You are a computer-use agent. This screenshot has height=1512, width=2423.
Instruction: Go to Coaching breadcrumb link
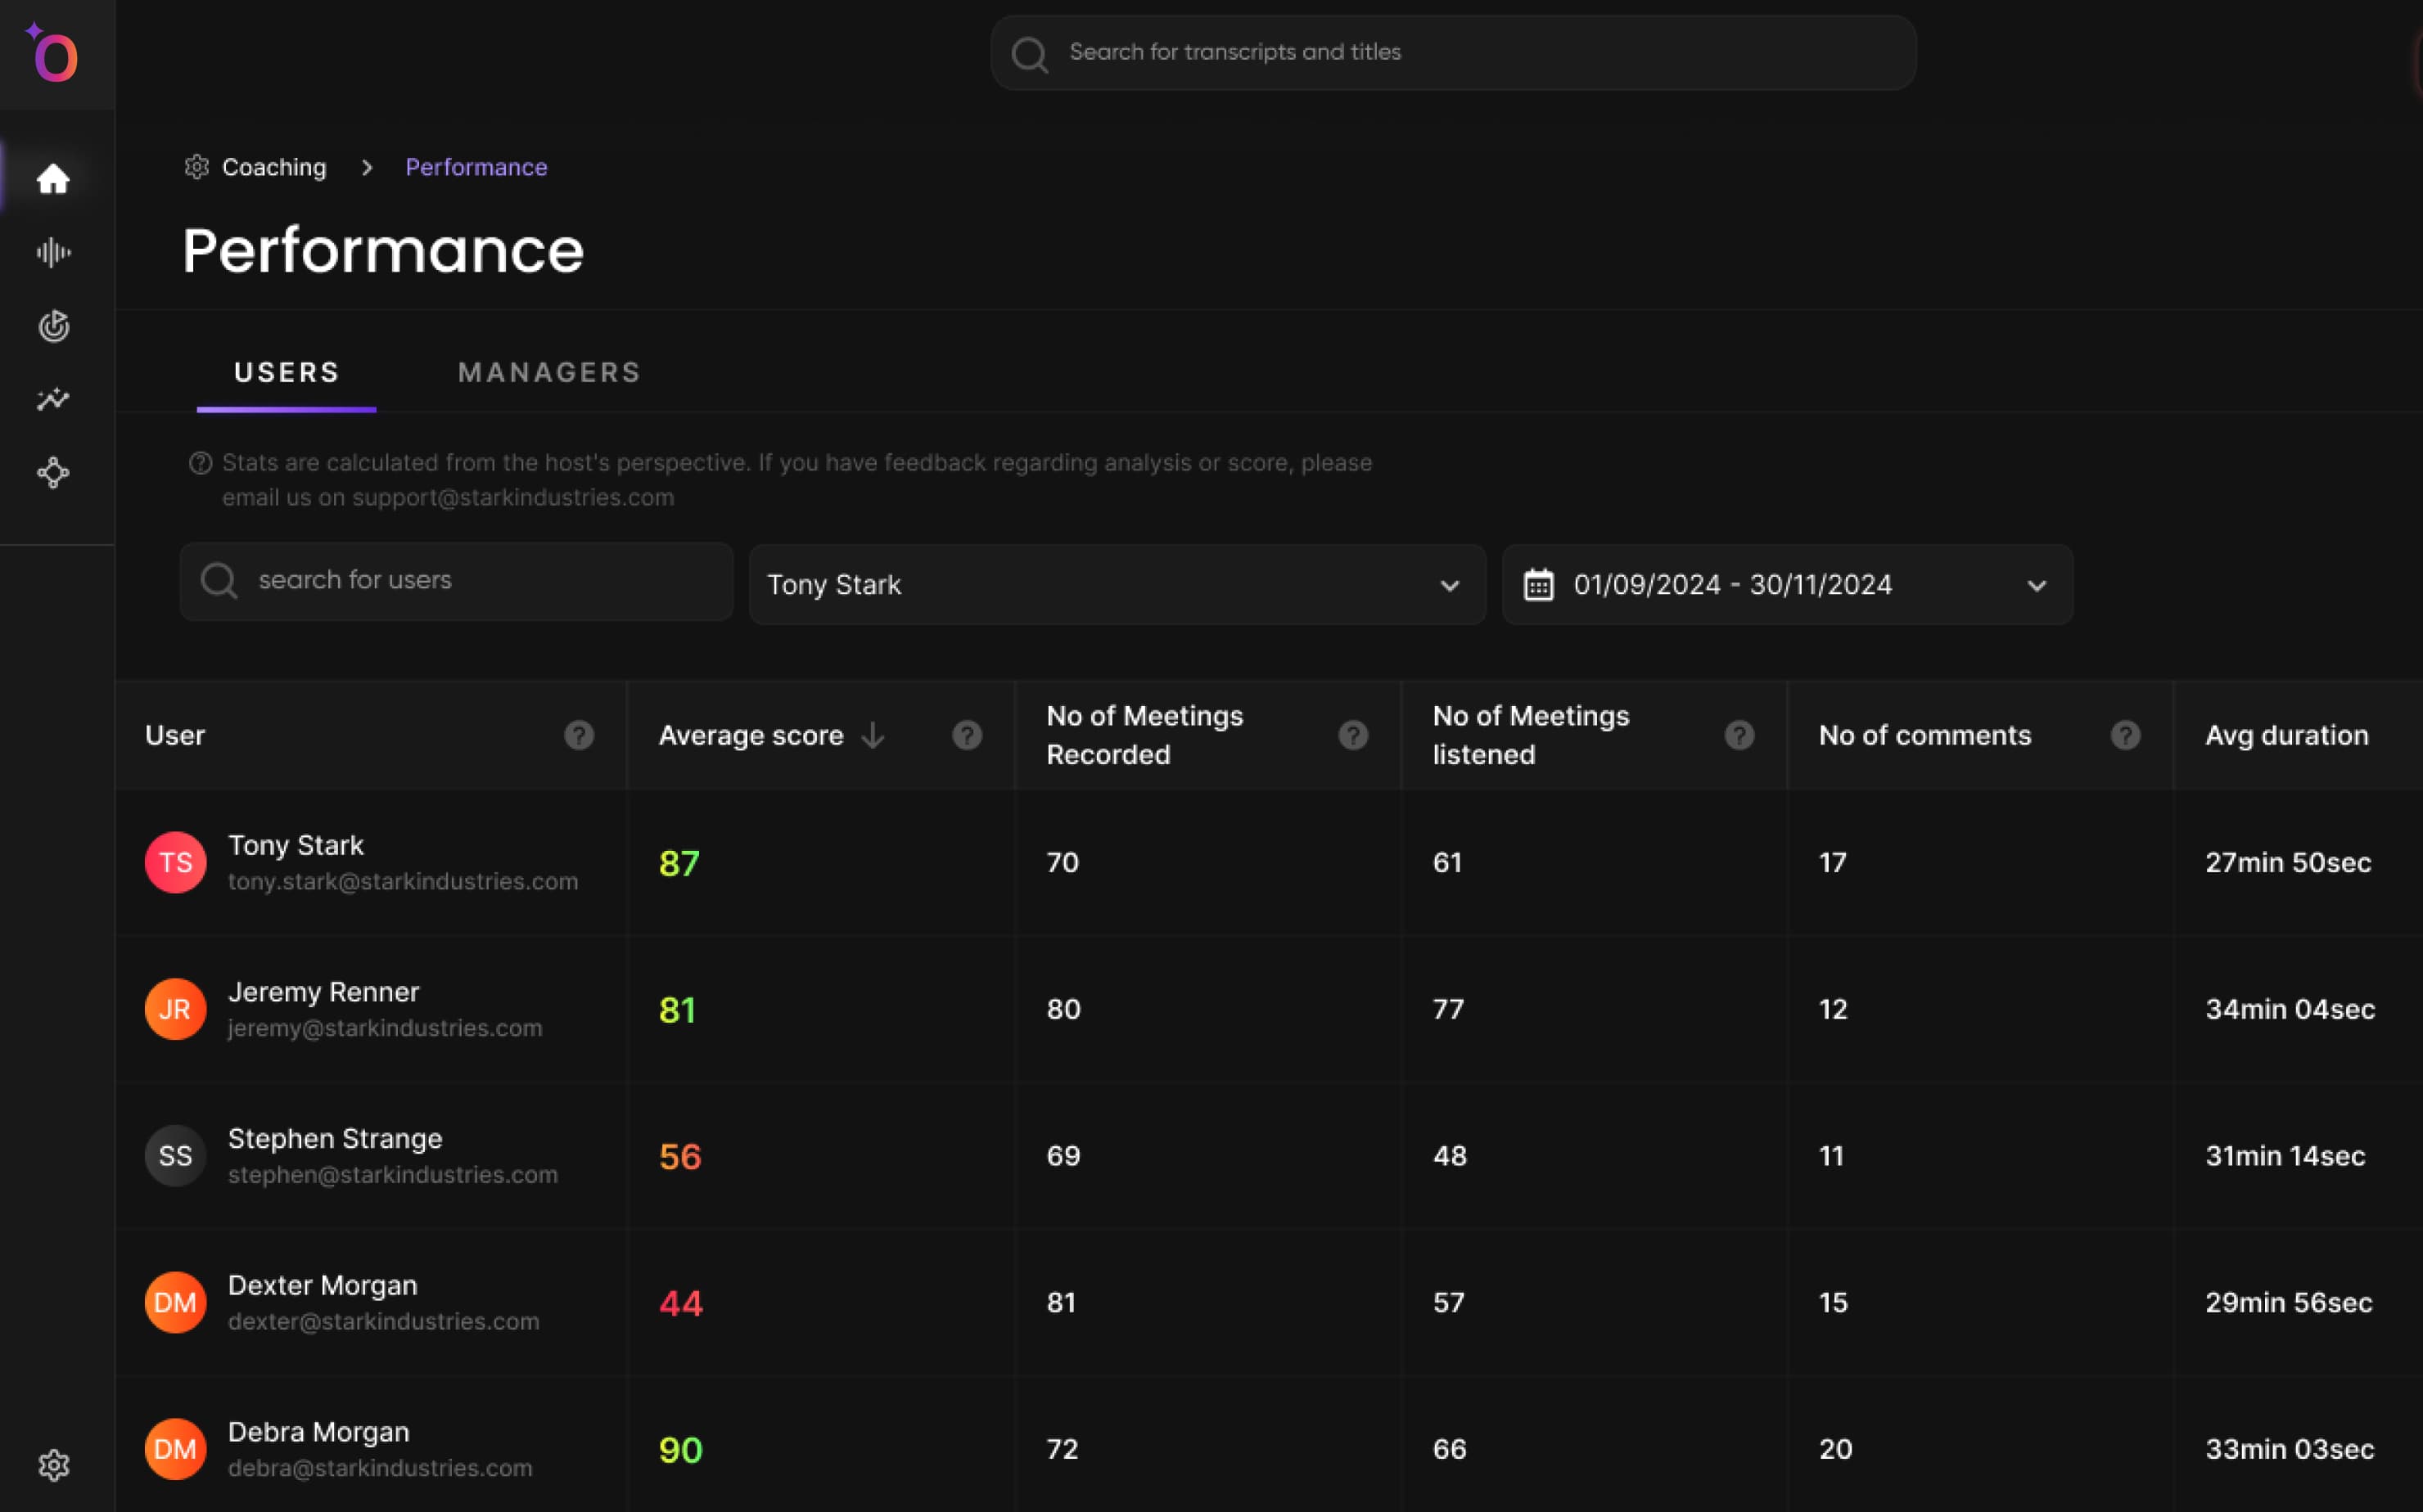pyautogui.click(x=273, y=167)
